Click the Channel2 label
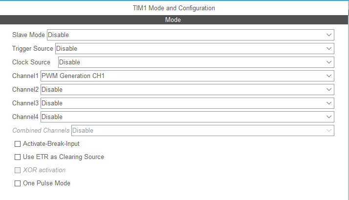This screenshot has width=349, height=200. 25,90
